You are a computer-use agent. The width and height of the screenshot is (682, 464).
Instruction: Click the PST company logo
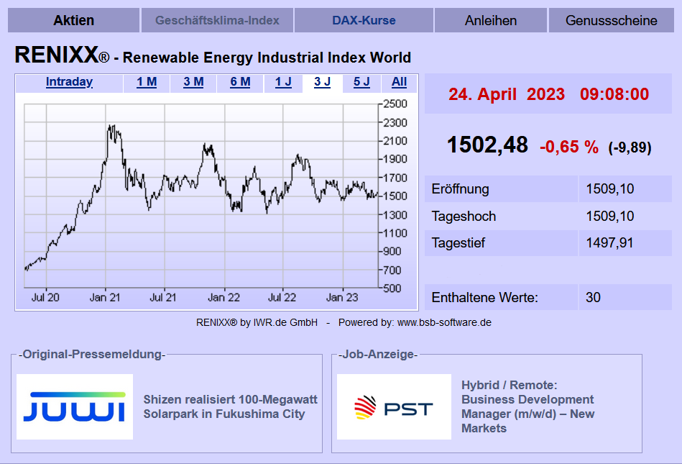[x=394, y=407]
